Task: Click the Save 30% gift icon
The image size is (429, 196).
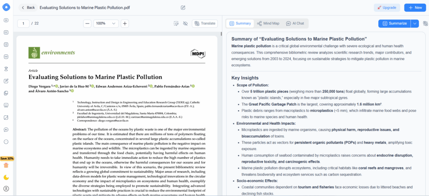Action: [6, 165]
